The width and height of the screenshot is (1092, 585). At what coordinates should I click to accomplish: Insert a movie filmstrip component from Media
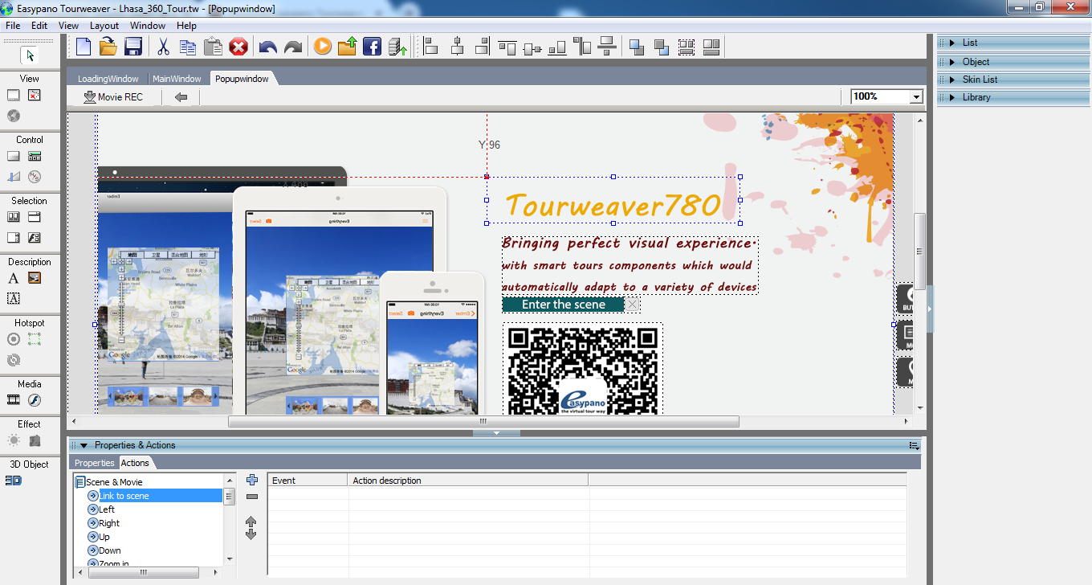[14, 400]
